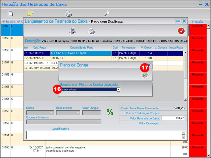Screen dimensions: 211x158
Task: Open the Data Cheque dropdown
Action: (x=78, y=113)
